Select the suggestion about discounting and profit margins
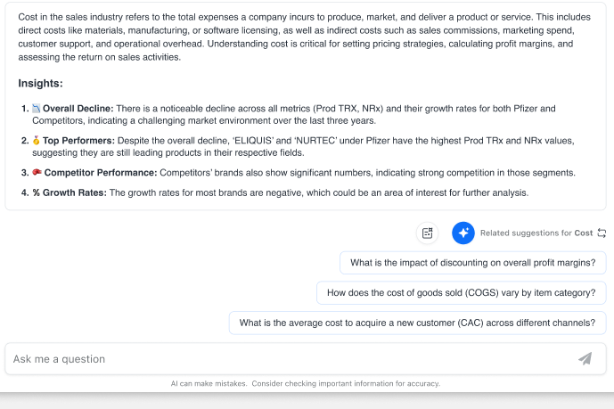 474,263
